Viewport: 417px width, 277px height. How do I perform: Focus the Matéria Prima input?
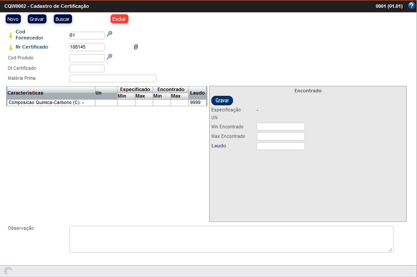pyautogui.click(x=113, y=78)
